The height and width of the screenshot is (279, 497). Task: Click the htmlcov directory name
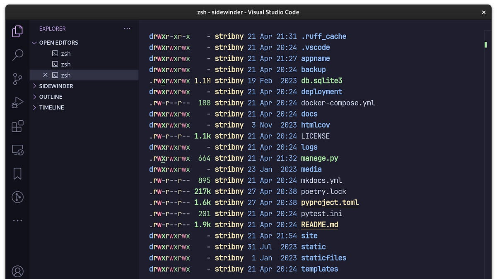[x=315, y=125]
